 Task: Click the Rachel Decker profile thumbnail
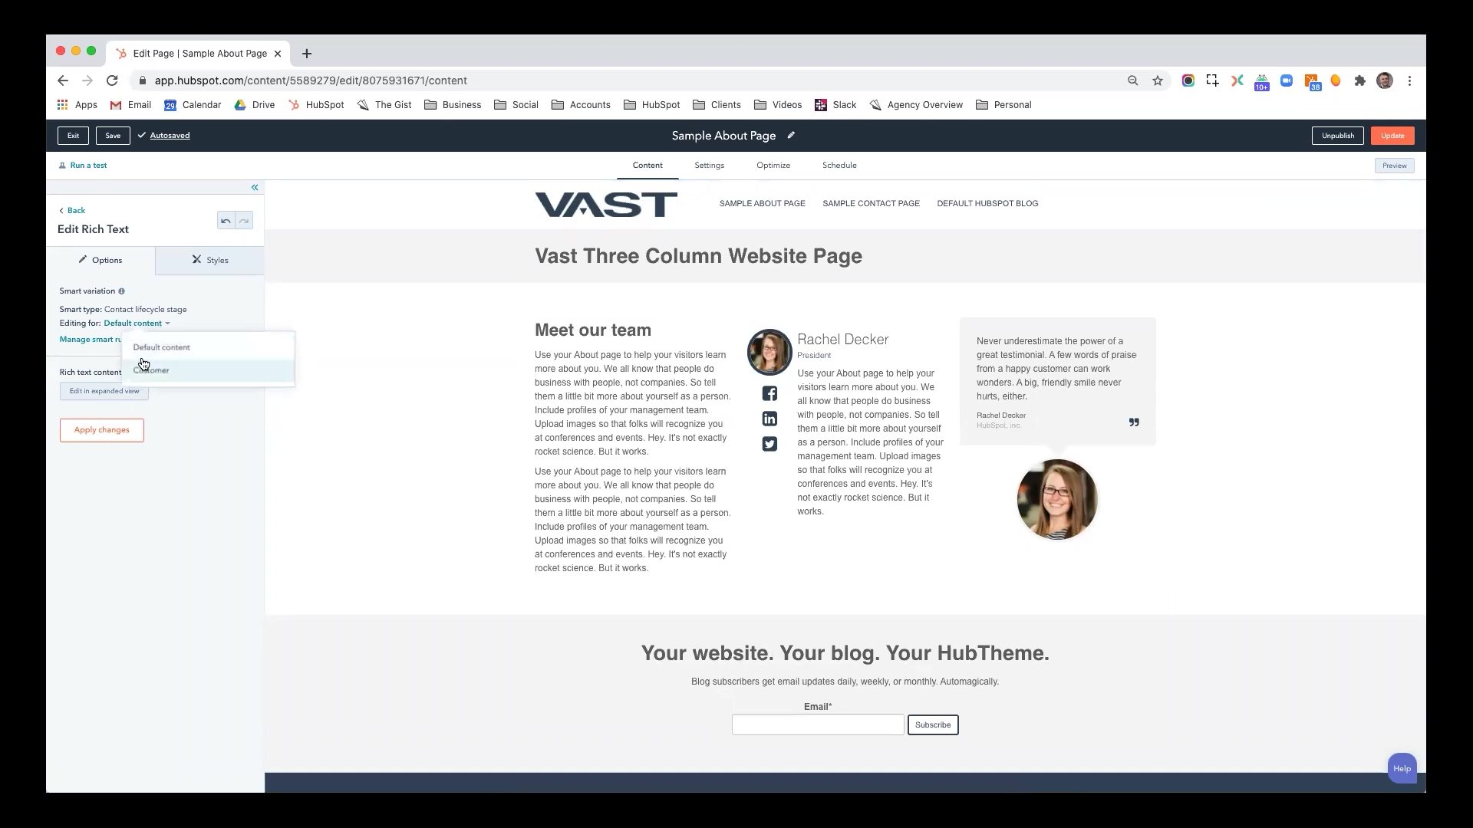pos(769,352)
